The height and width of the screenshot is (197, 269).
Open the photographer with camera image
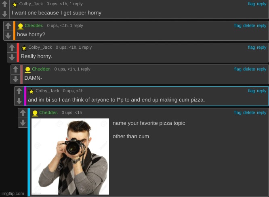pyautogui.click(x=70, y=156)
